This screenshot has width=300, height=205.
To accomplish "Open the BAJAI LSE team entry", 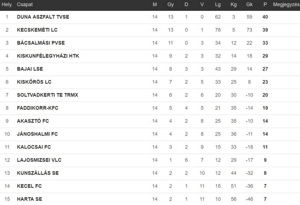I will coord(30,69).
